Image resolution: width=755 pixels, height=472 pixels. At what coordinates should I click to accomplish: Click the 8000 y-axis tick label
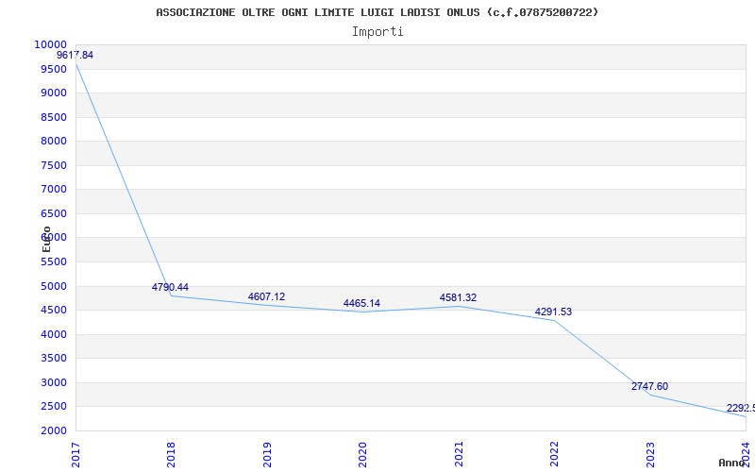54,141
